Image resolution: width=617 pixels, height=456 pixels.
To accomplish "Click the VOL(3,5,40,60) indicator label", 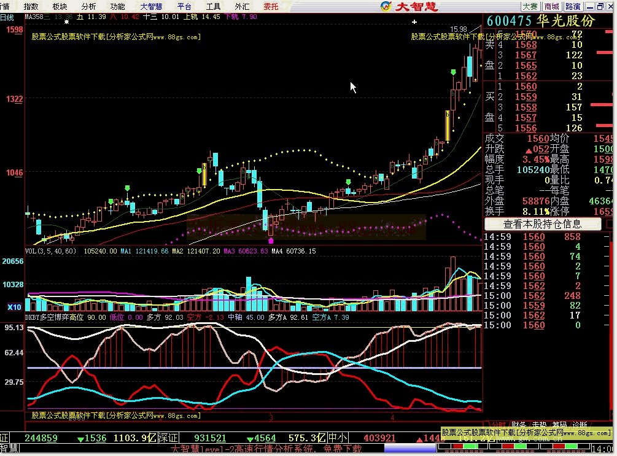I will tap(51, 251).
